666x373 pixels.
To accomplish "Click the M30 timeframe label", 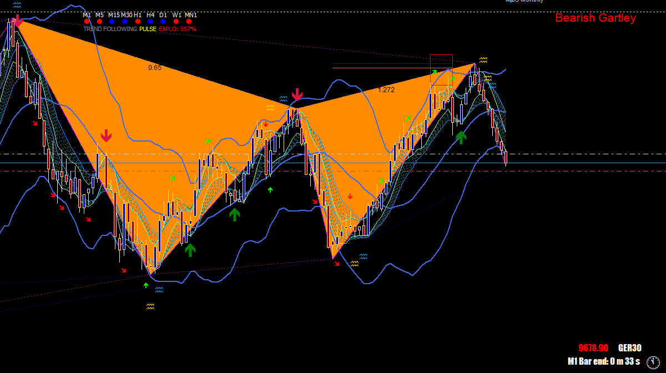I will pos(127,15).
